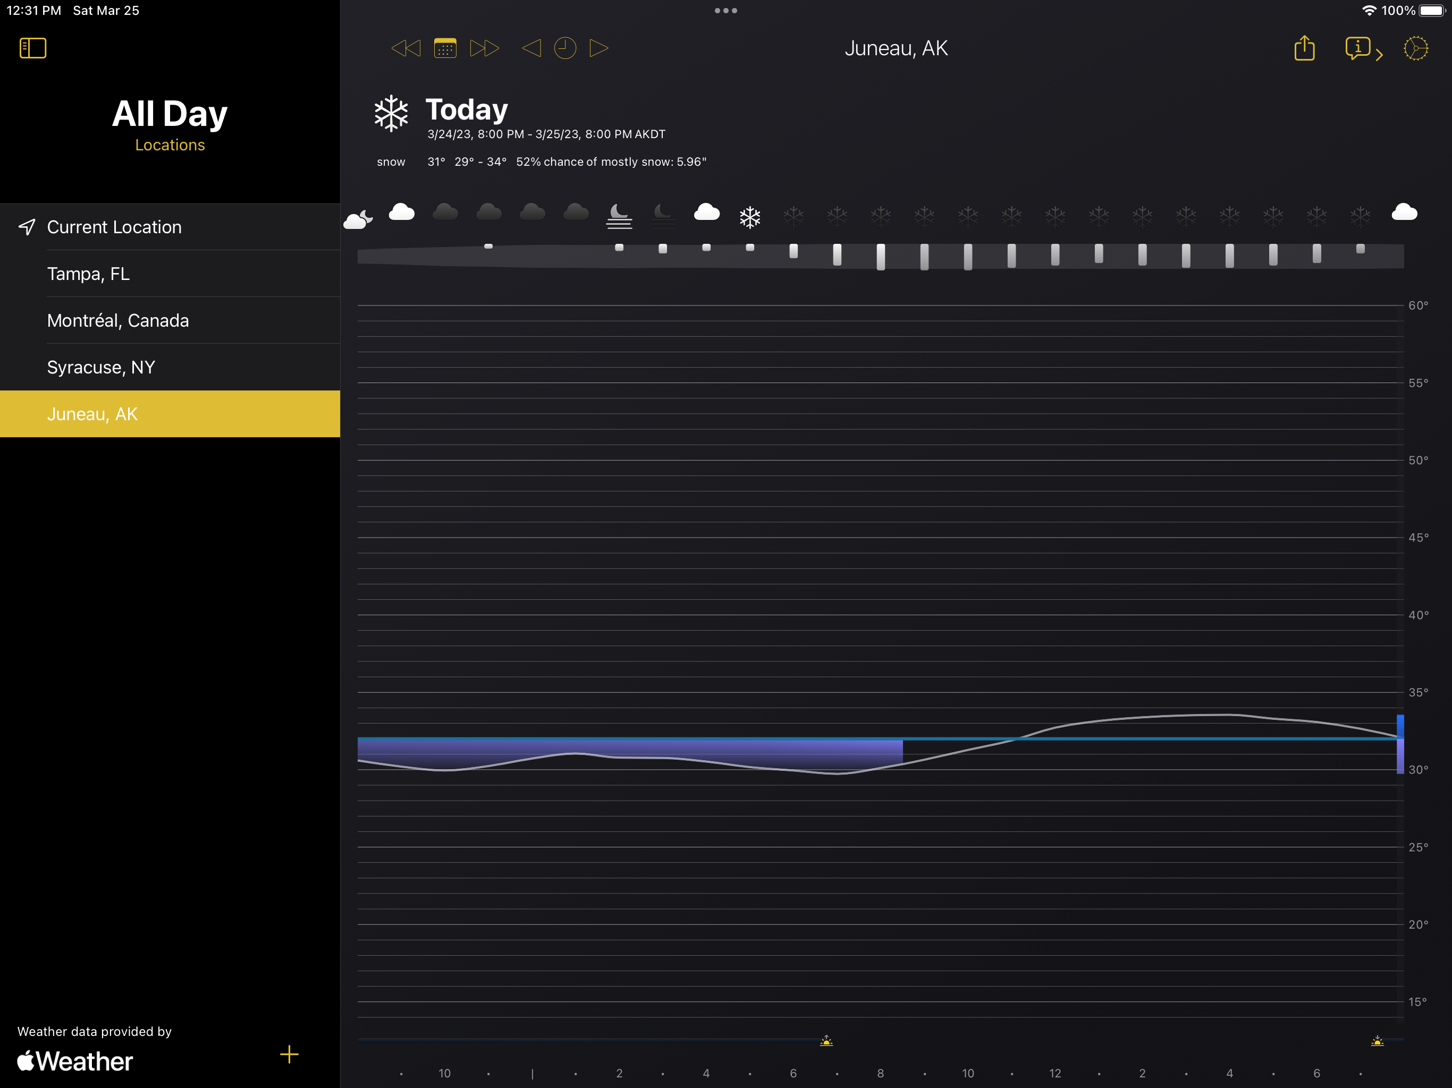1452x1088 pixels.
Task: Tap the bright snowflake icon in the hourly row
Action: click(749, 217)
